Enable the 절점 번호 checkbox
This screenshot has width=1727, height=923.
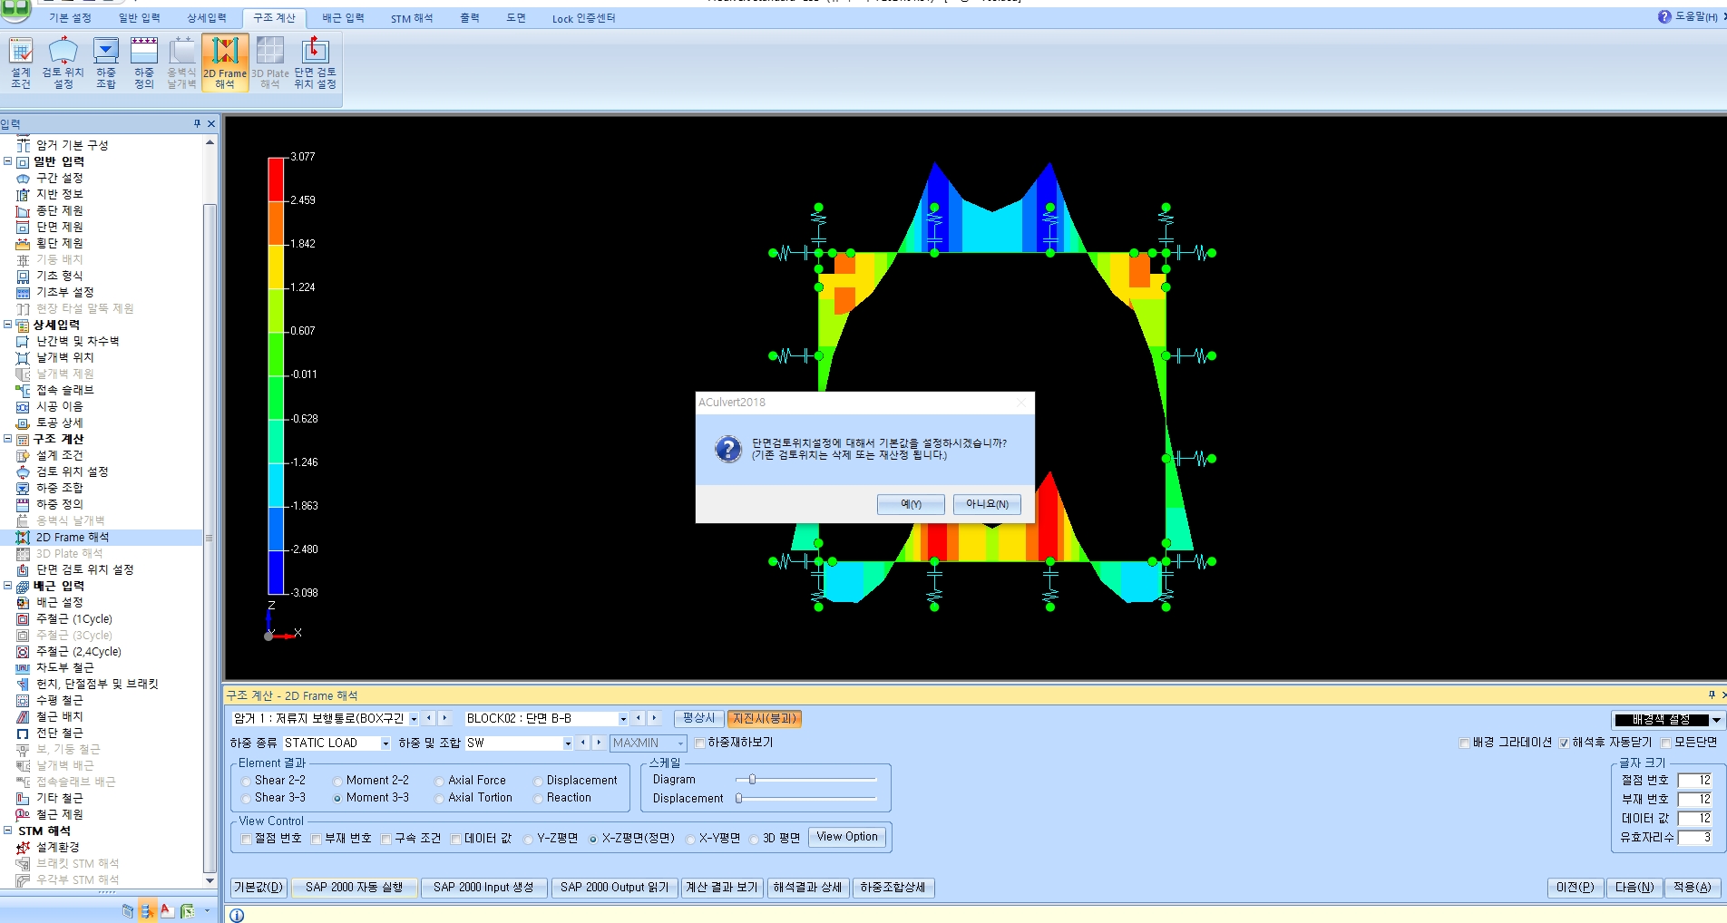click(247, 839)
